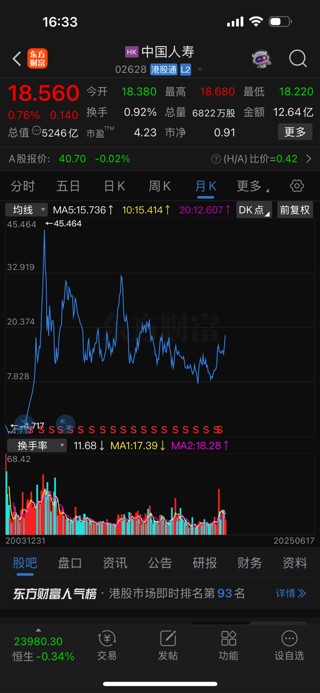Tap the HK market badge
320x693 pixels.
pyautogui.click(x=132, y=52)
